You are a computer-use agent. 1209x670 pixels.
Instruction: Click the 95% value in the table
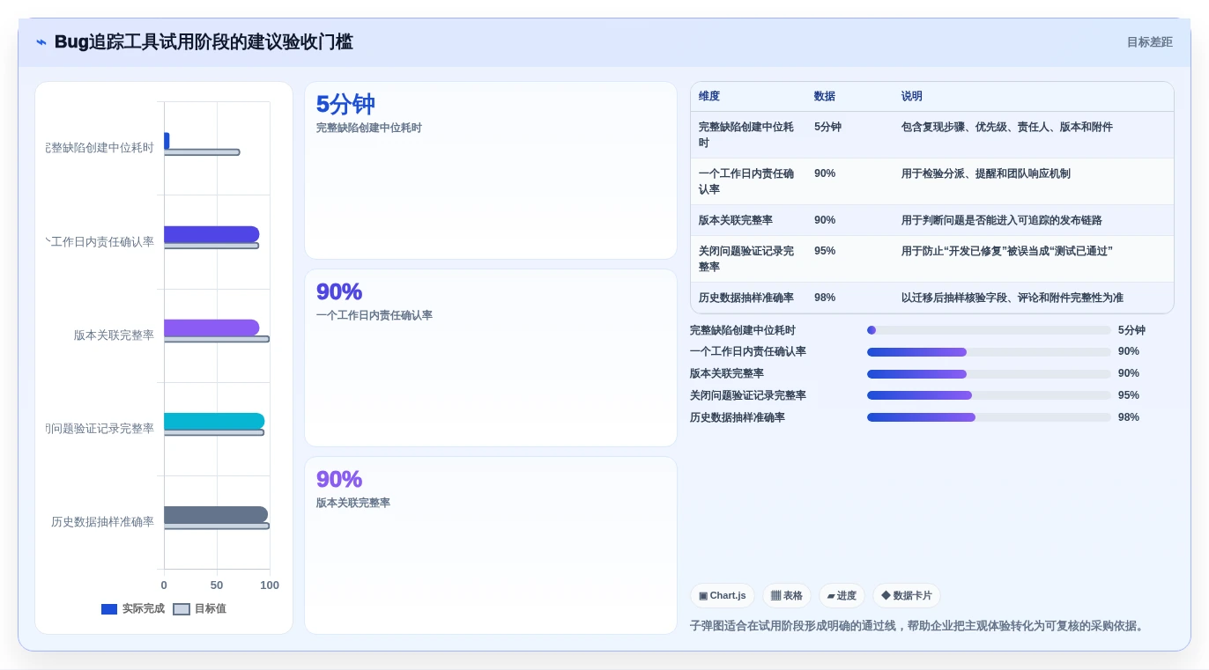pos(825,251)
